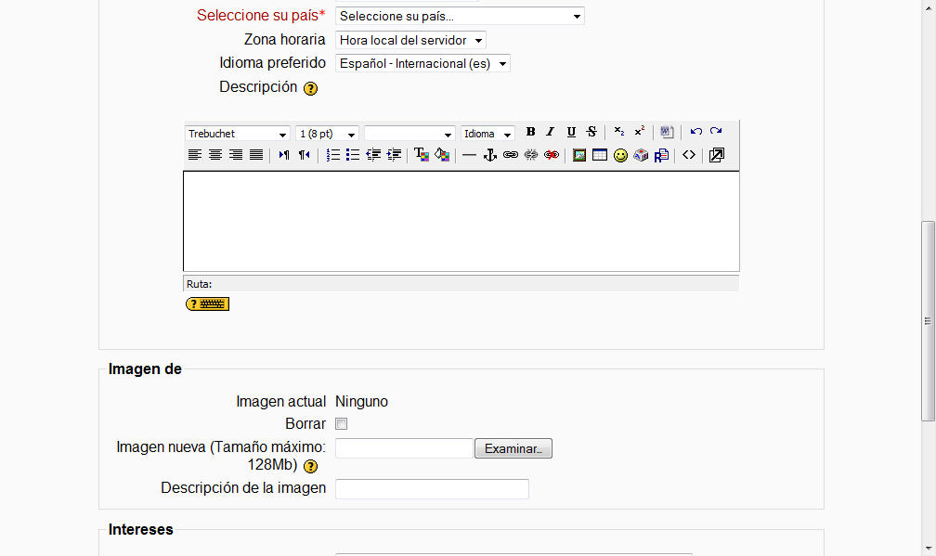Create an anchor with the anchor icon

(x=490, y=155)
